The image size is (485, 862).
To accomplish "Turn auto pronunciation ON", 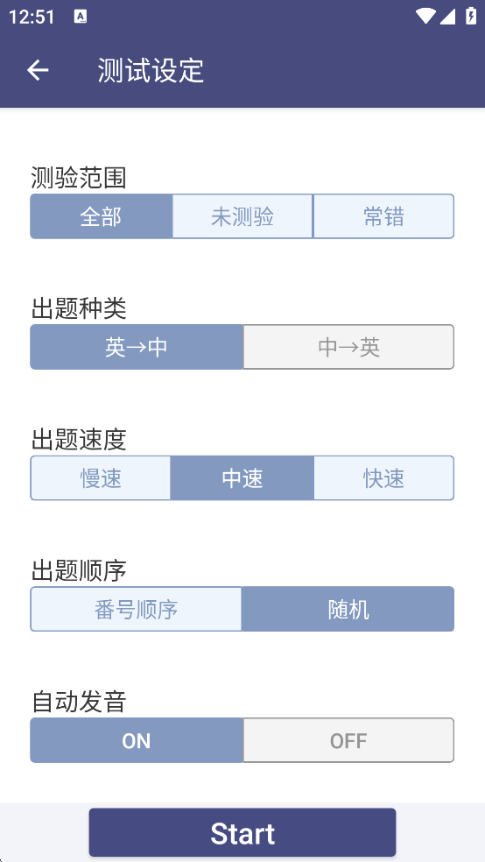I will pos(137,740).
